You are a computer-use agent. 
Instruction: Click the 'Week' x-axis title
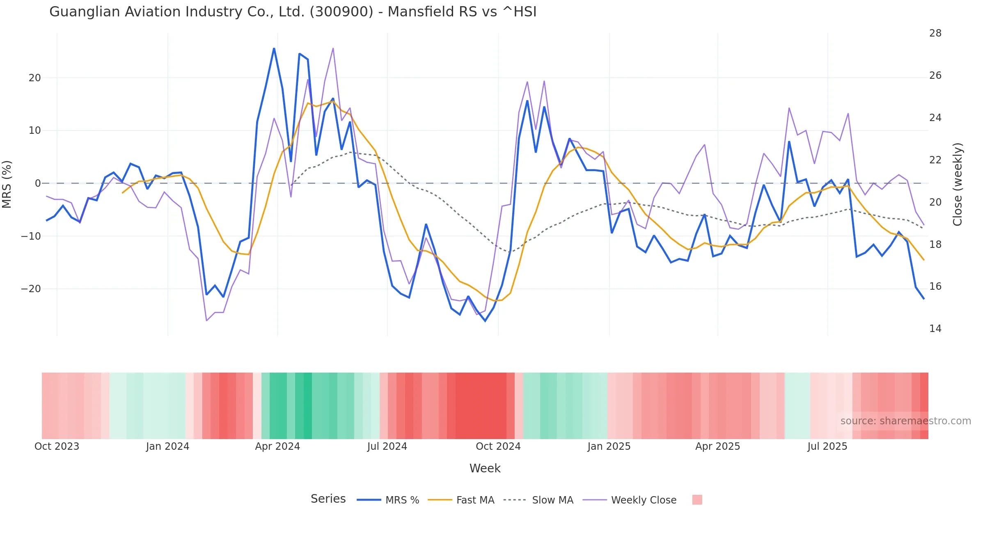point(485,469)
